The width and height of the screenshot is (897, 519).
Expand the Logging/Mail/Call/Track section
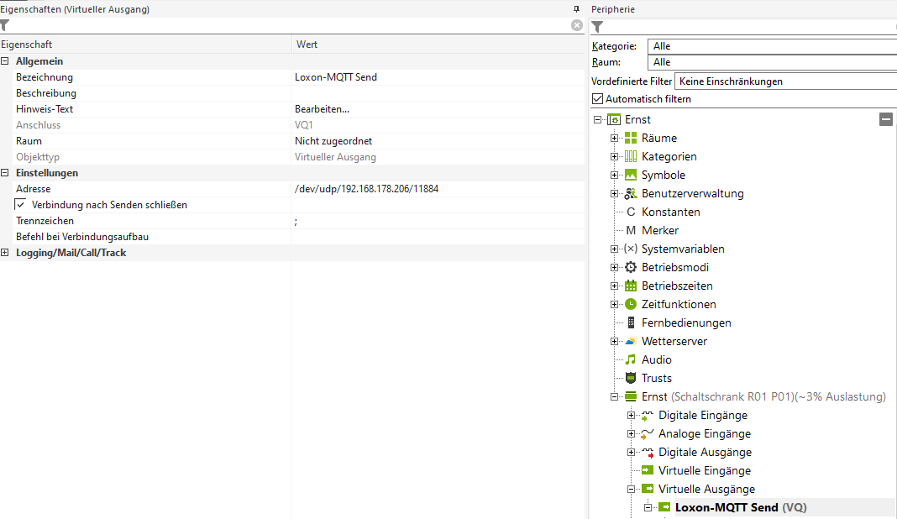(6, 253)
